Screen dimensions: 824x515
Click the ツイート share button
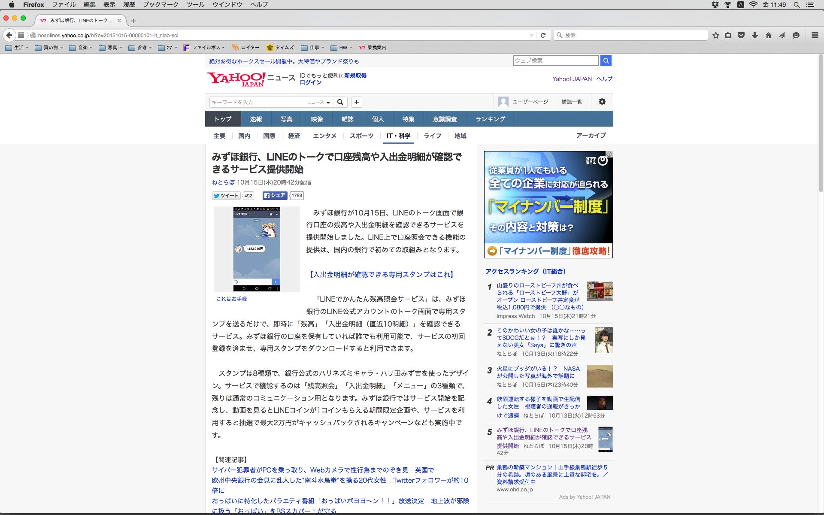[x=226, y=196]
